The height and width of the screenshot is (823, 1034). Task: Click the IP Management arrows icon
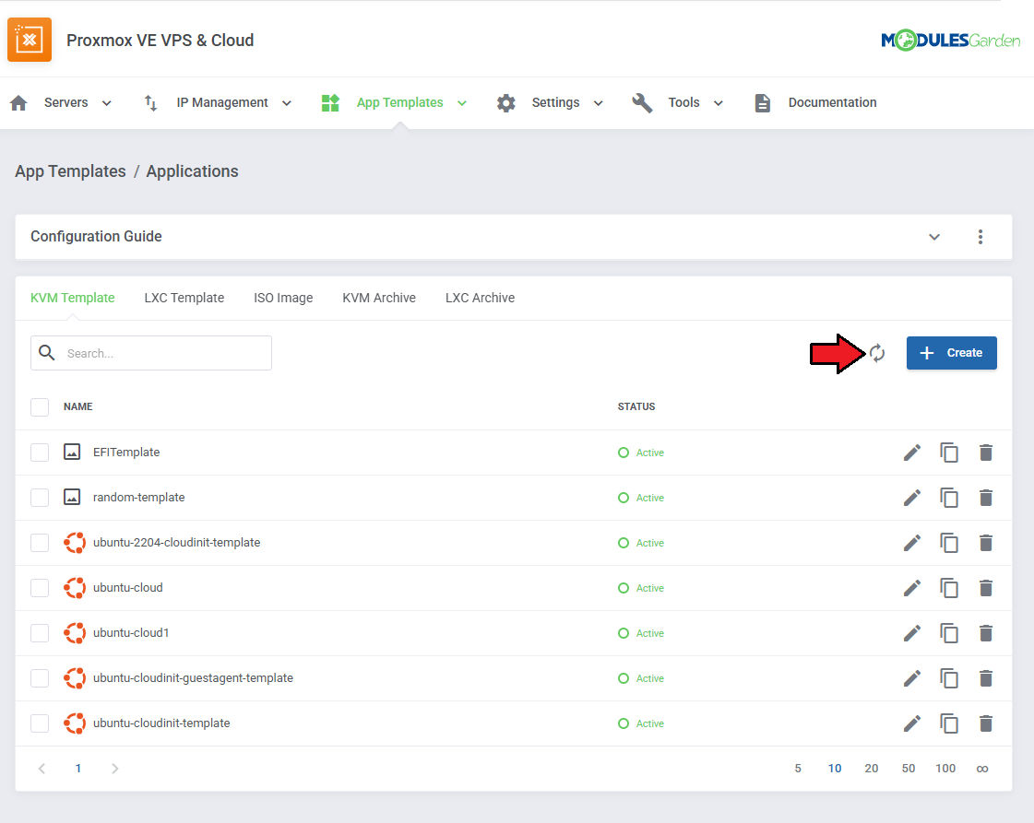[150, 103]
